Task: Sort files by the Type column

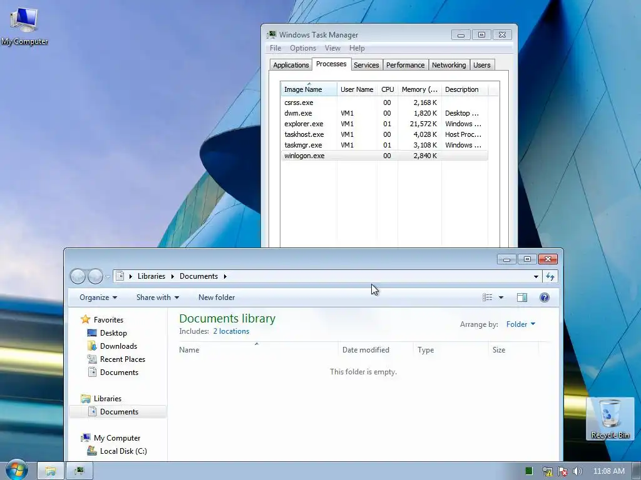Action: coord(451,350)
